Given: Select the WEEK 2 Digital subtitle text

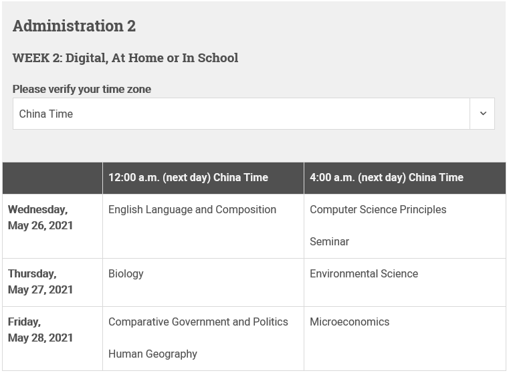Looking at the screenshot, I should pyautogui.click(x=125, y=58).
